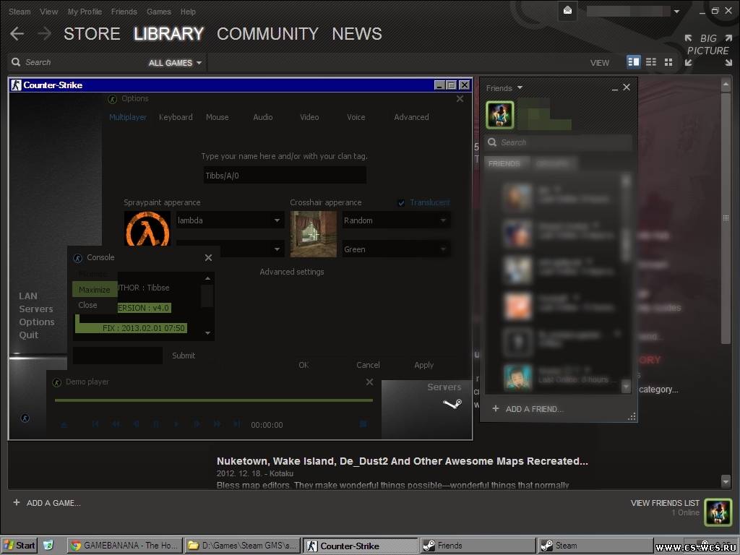Viewport: 740px width, 555px height.
Task: Open the account name dropdown arrow
Action: pyautogui.click(x=676, y=12)
